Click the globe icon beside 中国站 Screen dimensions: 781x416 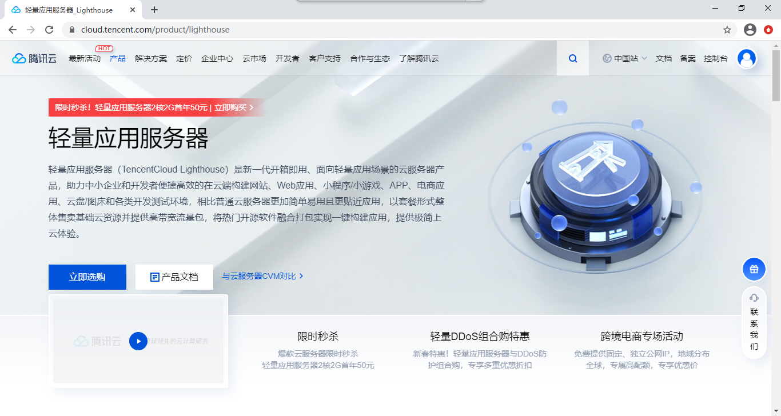point(607,58)
